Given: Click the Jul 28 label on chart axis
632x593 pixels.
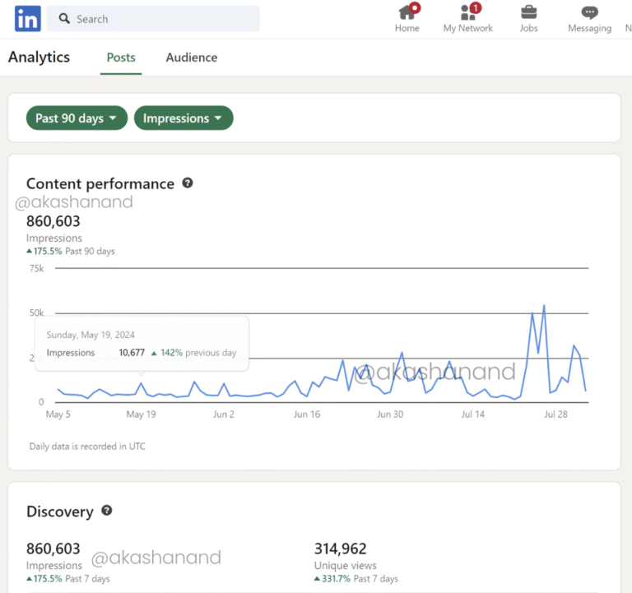Looking at the screenshot, I should (556, 415).
